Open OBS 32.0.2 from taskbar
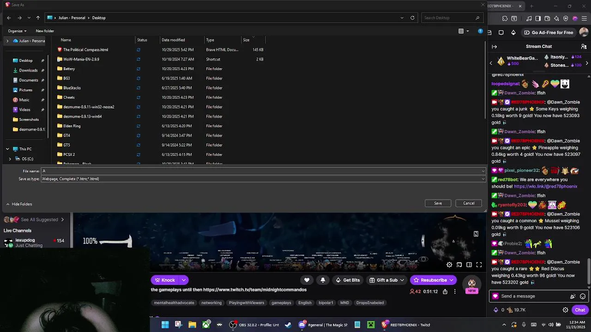The image size is (591, 332). click(x=255, y=325)
